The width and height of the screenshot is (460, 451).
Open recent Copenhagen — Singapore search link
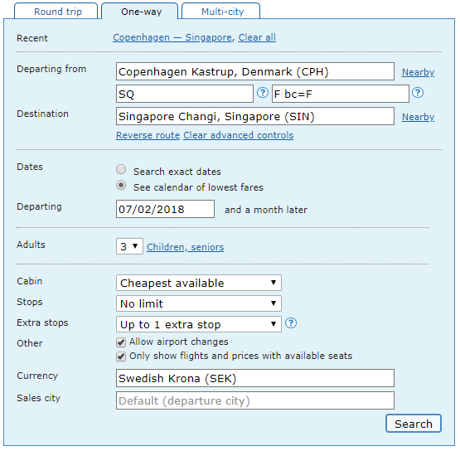(172, 37)
